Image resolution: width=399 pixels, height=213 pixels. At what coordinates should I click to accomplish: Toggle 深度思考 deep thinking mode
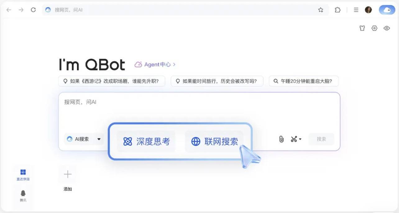coord(146,141)
